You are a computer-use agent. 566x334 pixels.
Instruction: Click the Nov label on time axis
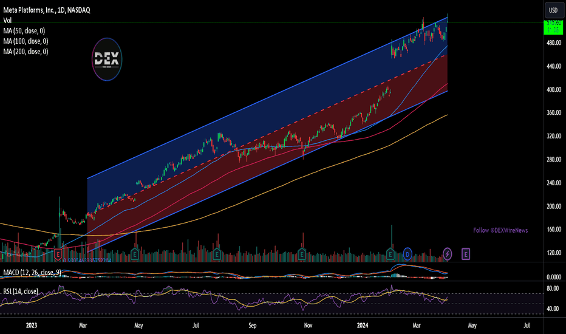click(x=308, y=325)
